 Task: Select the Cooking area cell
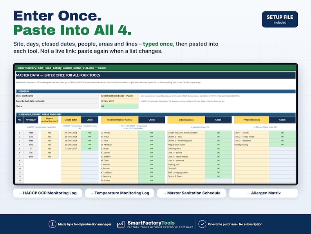pyautogui.click(x=186, y=148)
